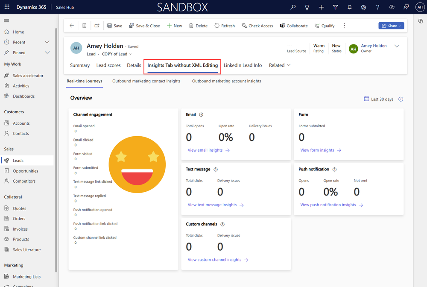Click Delete in the command bar

198,26
